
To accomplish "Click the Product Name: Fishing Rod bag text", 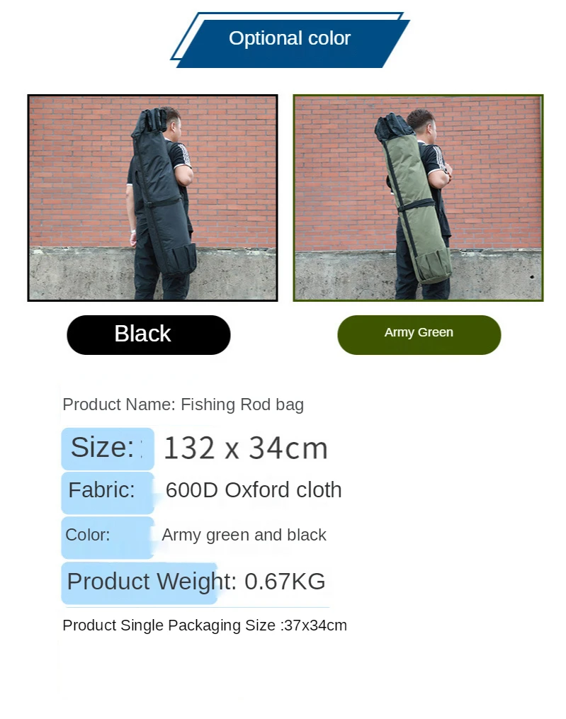I will click(183, 404).
